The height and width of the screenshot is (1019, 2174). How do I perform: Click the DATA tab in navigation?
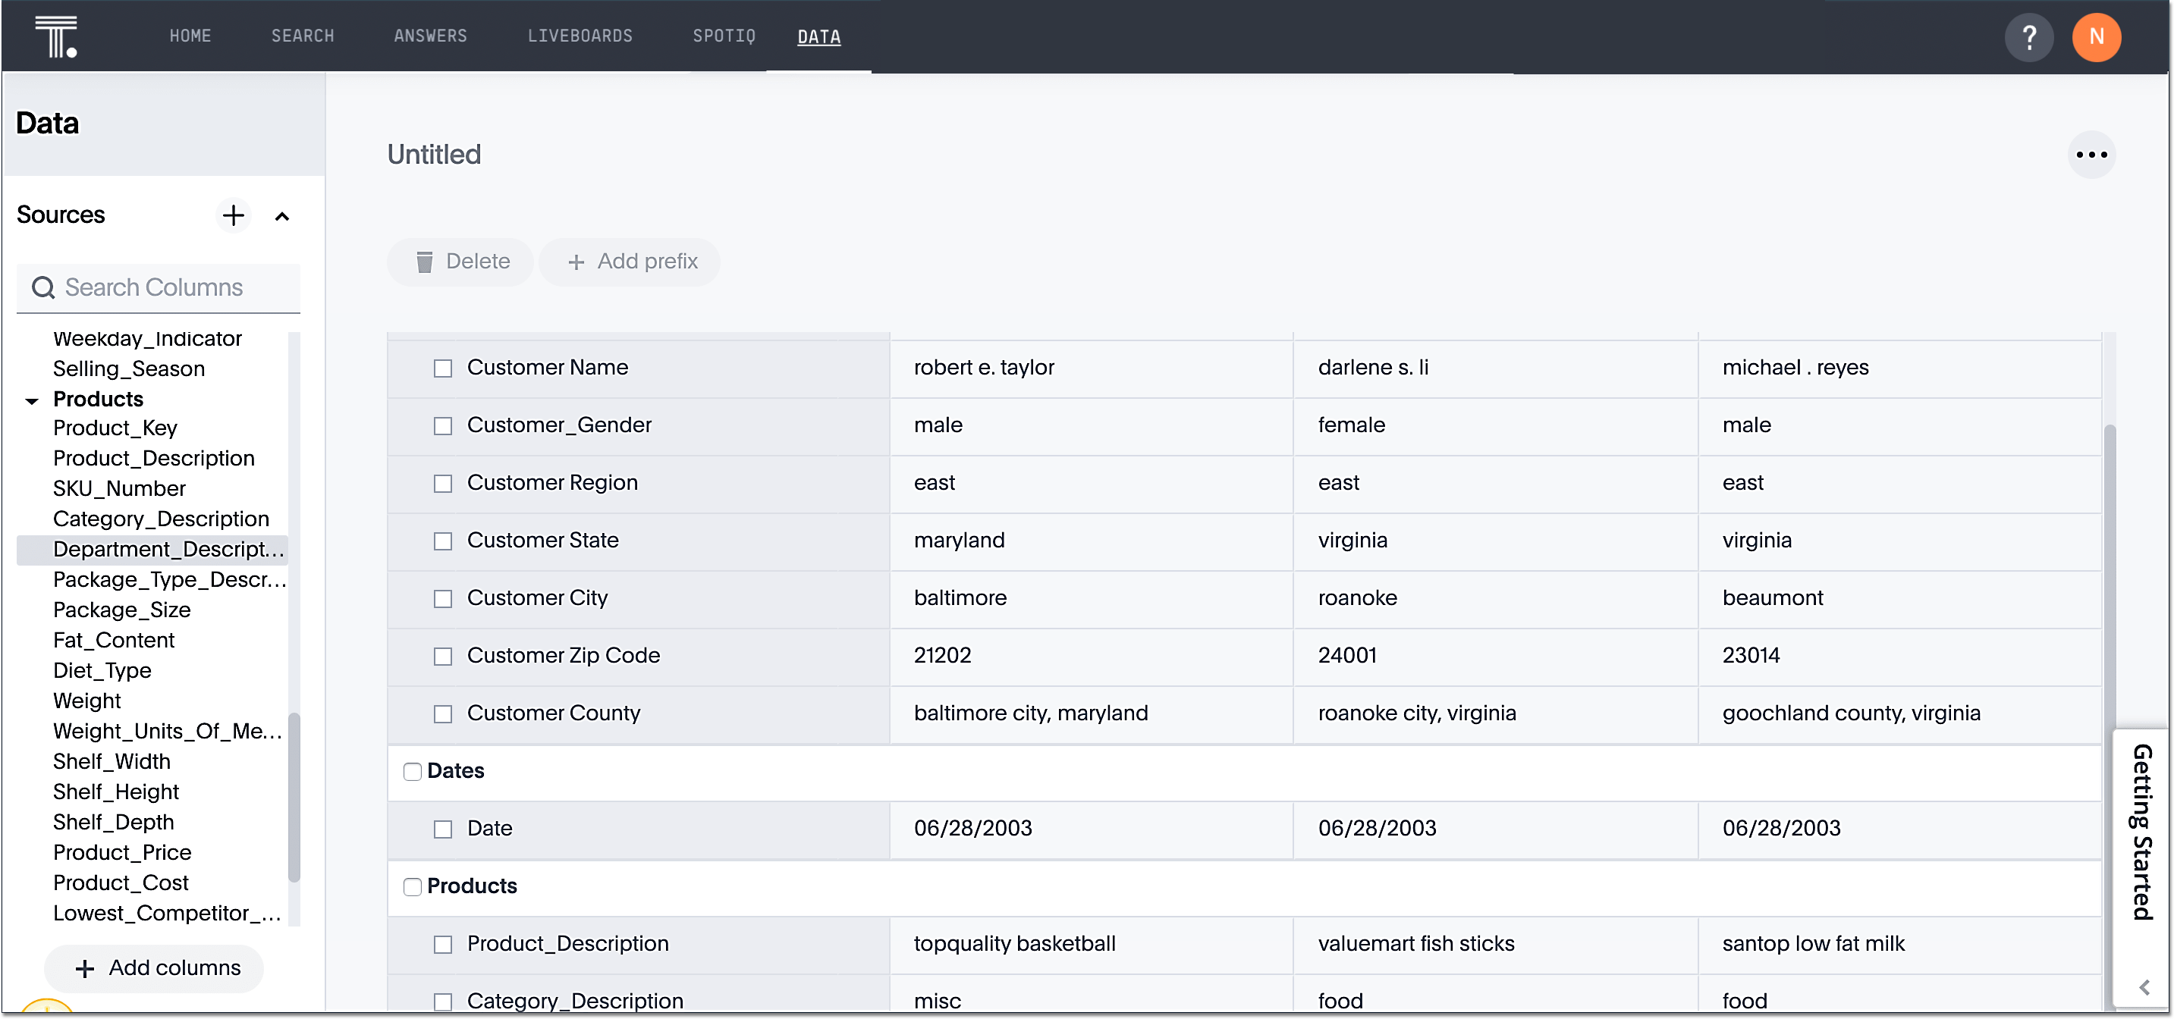(x=819, y=37)
